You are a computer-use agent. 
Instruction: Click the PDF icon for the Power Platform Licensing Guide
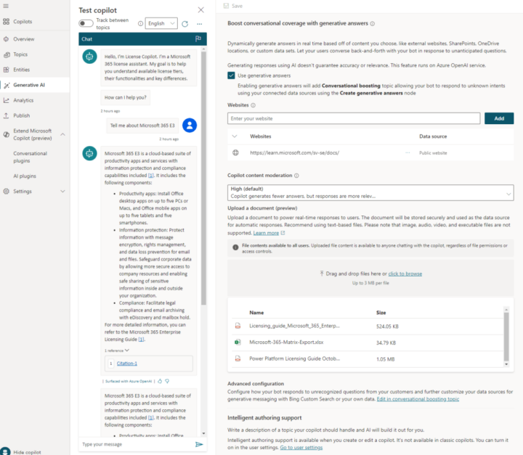tap(238, 358)
